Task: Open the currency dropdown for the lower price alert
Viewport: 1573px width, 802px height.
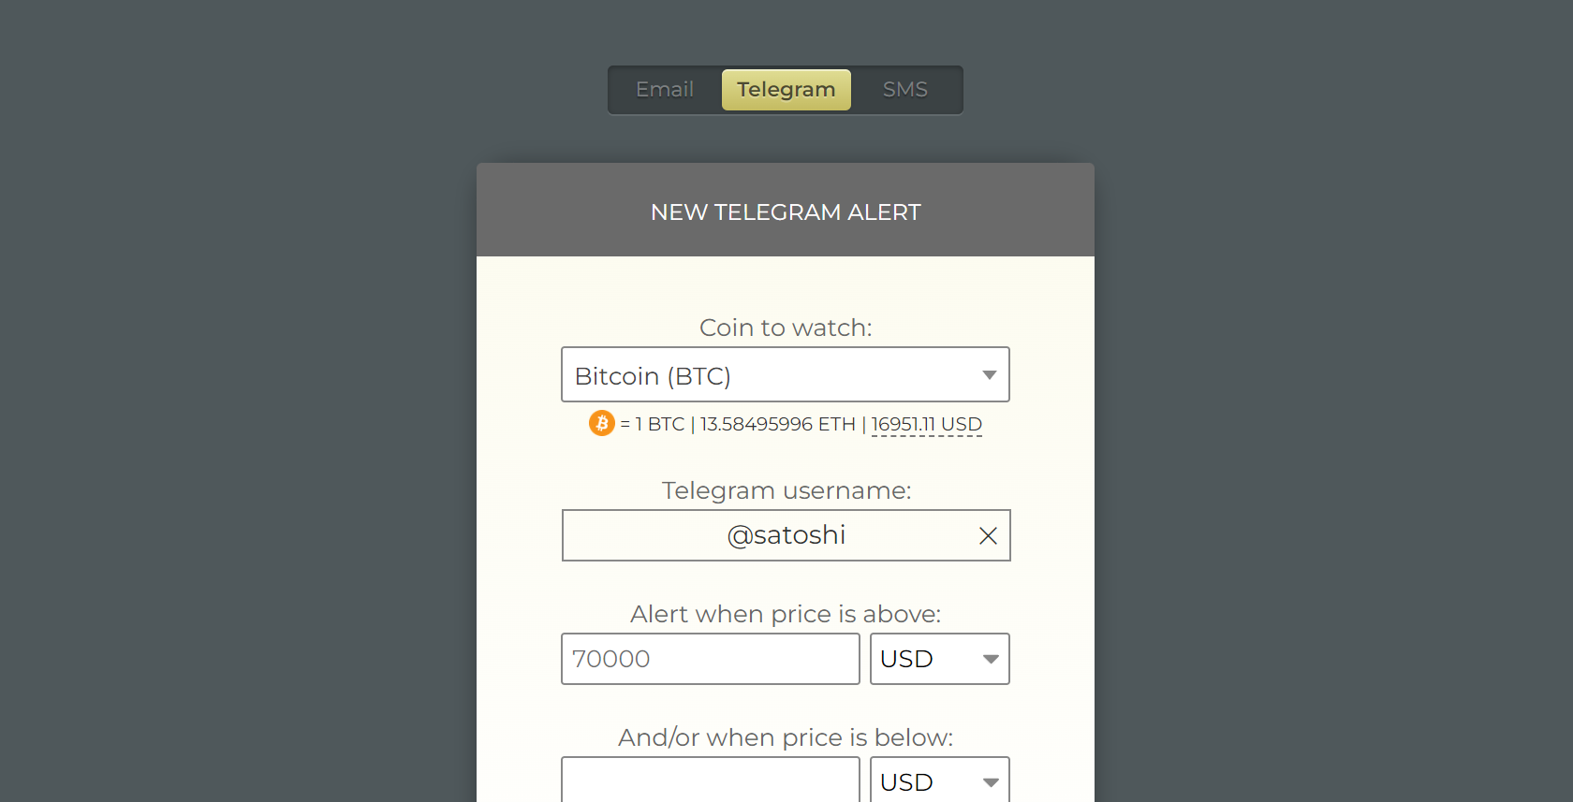Action: coord(939,782)
